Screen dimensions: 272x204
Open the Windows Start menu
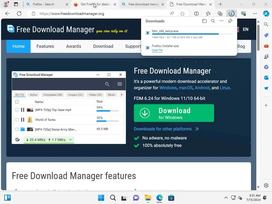(101, 198)
